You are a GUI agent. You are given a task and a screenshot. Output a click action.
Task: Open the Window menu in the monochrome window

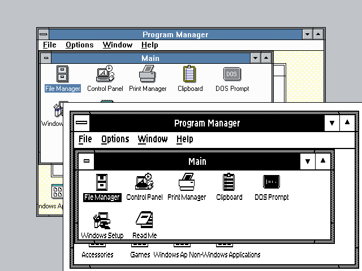click(153, 139)
